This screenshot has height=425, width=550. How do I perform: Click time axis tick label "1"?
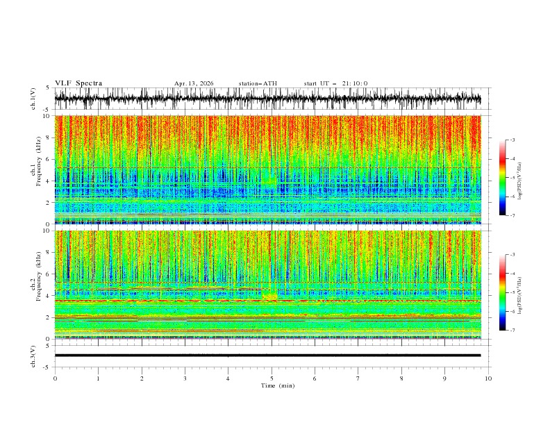click(98, 378)
